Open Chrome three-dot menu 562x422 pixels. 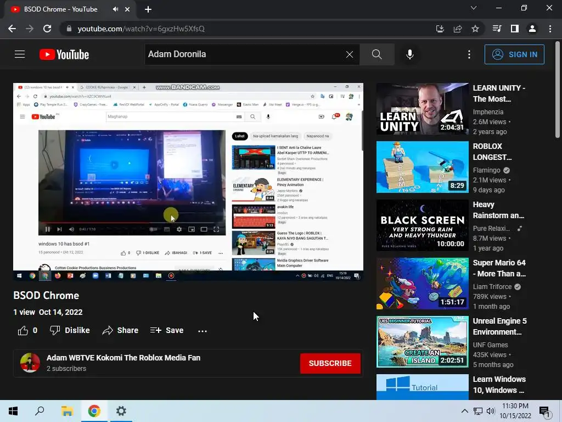(550, 29)
